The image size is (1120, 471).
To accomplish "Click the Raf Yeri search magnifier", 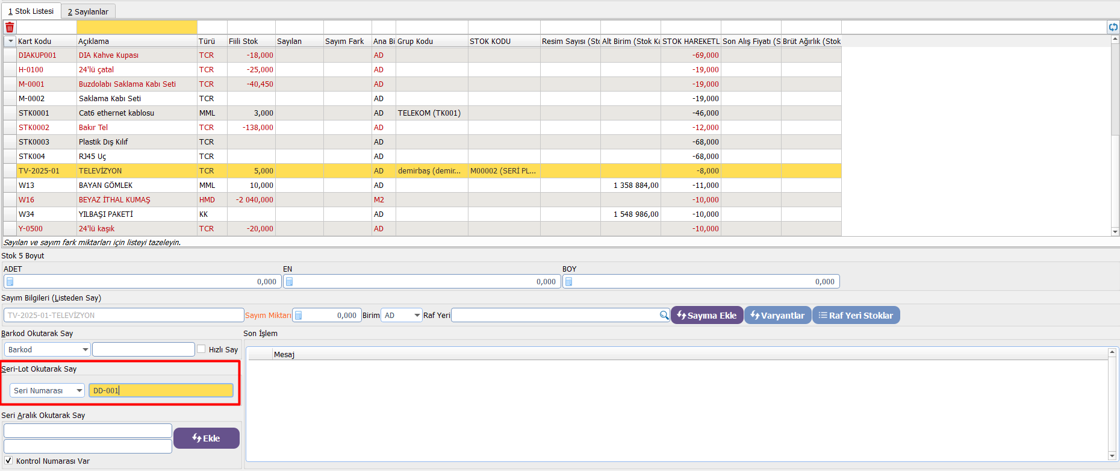I will [x=664, y=315].
